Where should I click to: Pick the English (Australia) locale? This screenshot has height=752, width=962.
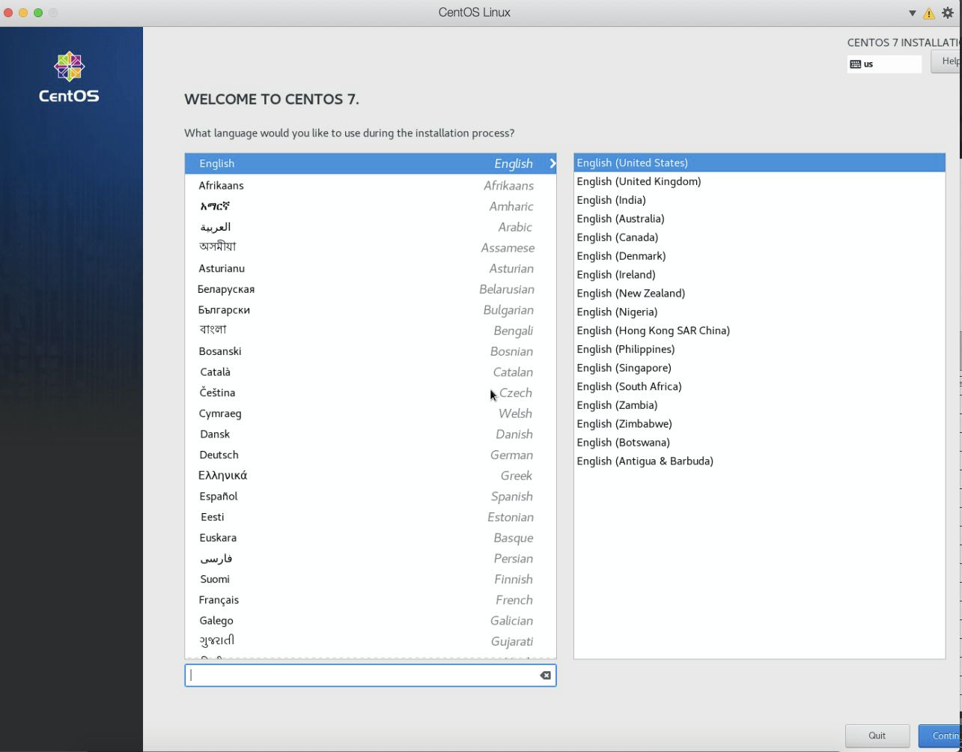pyautogui.click(x=759, y=219)
